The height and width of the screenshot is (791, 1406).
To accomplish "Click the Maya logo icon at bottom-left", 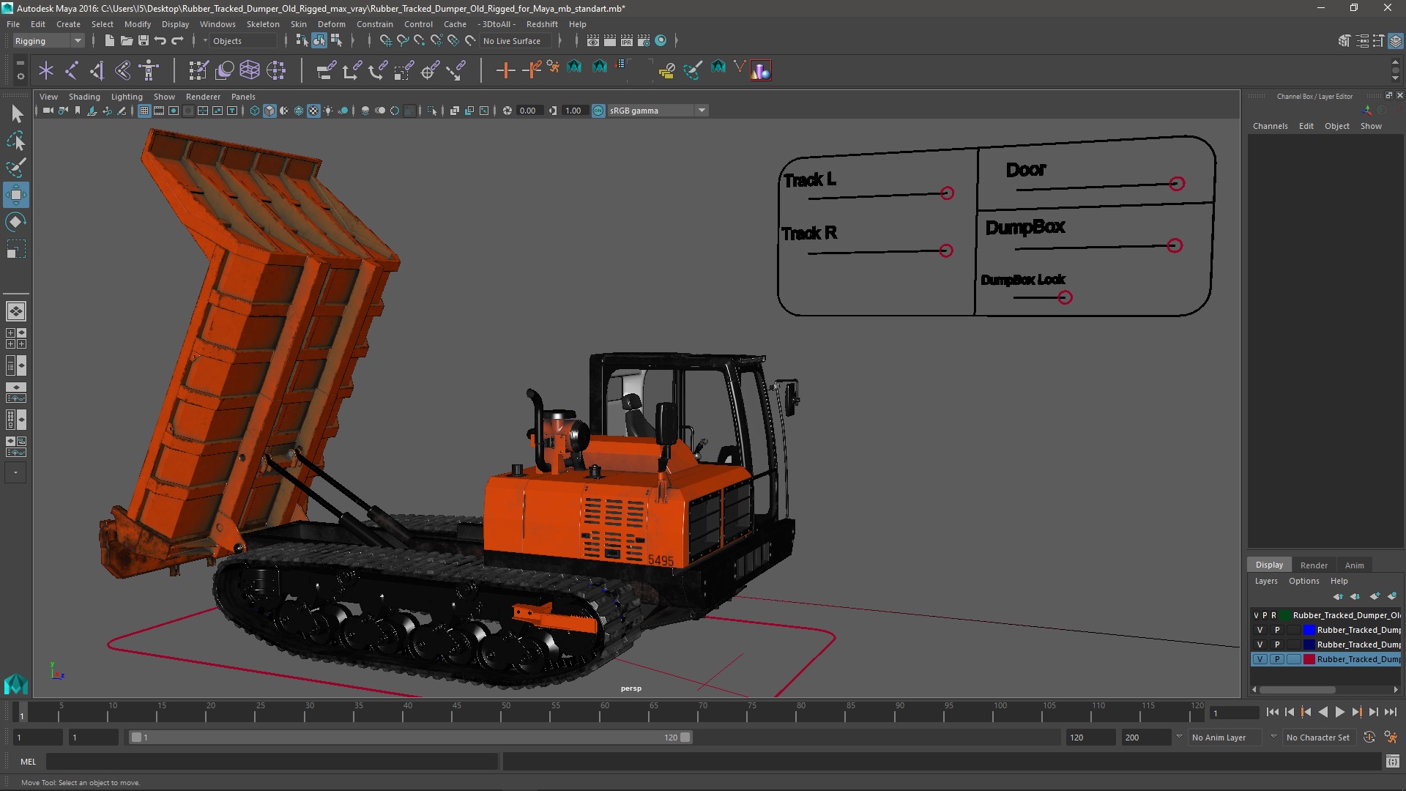I will (x=16, y=683).
